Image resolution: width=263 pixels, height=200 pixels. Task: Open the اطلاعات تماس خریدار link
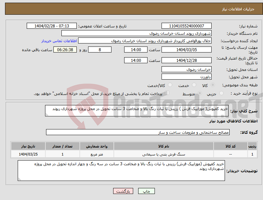click(59, 41)
